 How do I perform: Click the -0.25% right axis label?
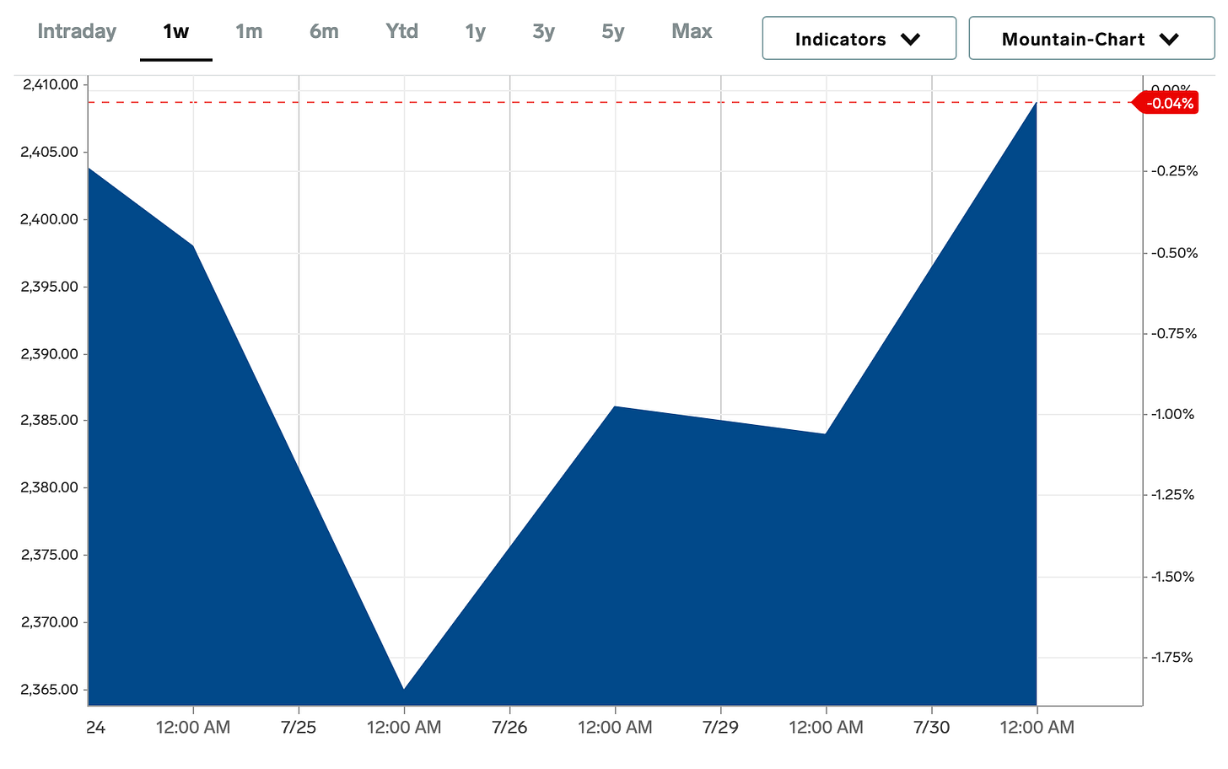coord(1174,171)
